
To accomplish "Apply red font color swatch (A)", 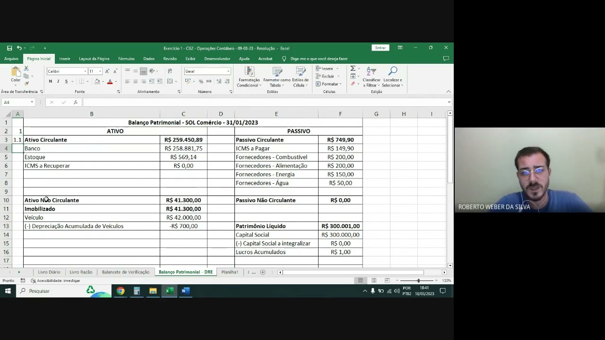I will click(x=110, y=82).
